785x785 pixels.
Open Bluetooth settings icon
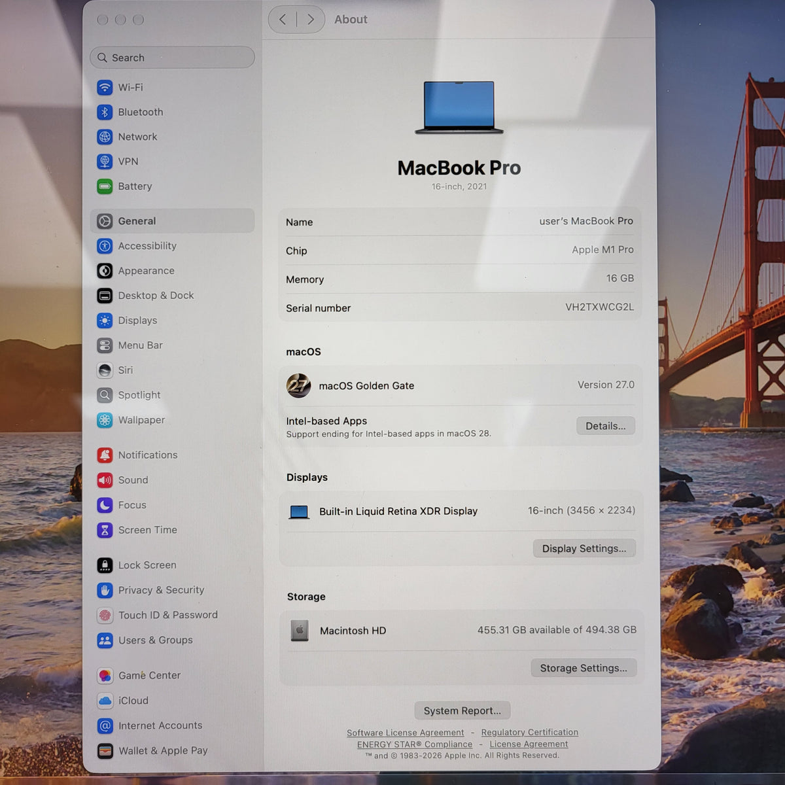(x=105, y=112)
